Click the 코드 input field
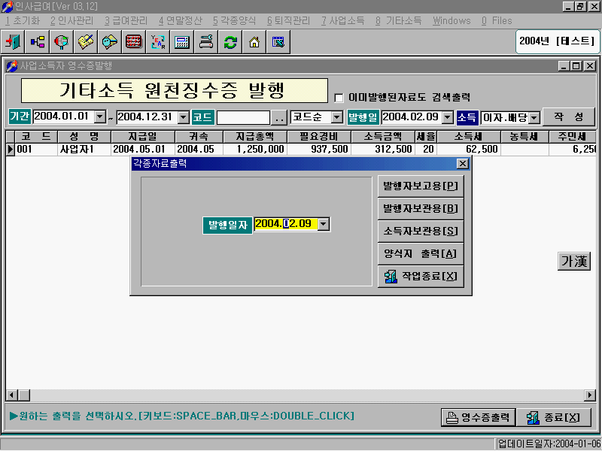 tap(242, 117)
